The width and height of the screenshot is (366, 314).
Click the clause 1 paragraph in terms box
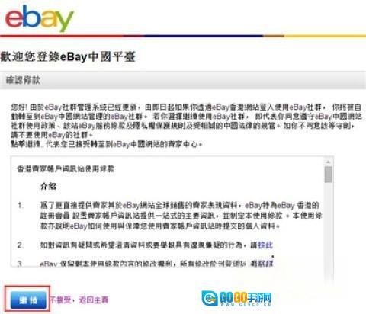coord(181,216)
